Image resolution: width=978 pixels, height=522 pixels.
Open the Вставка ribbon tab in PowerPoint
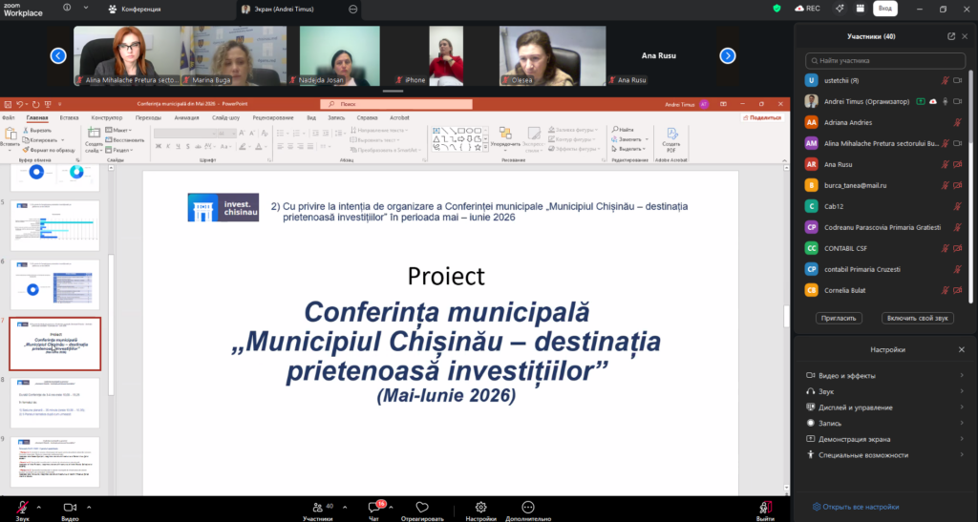click(69, 117)
